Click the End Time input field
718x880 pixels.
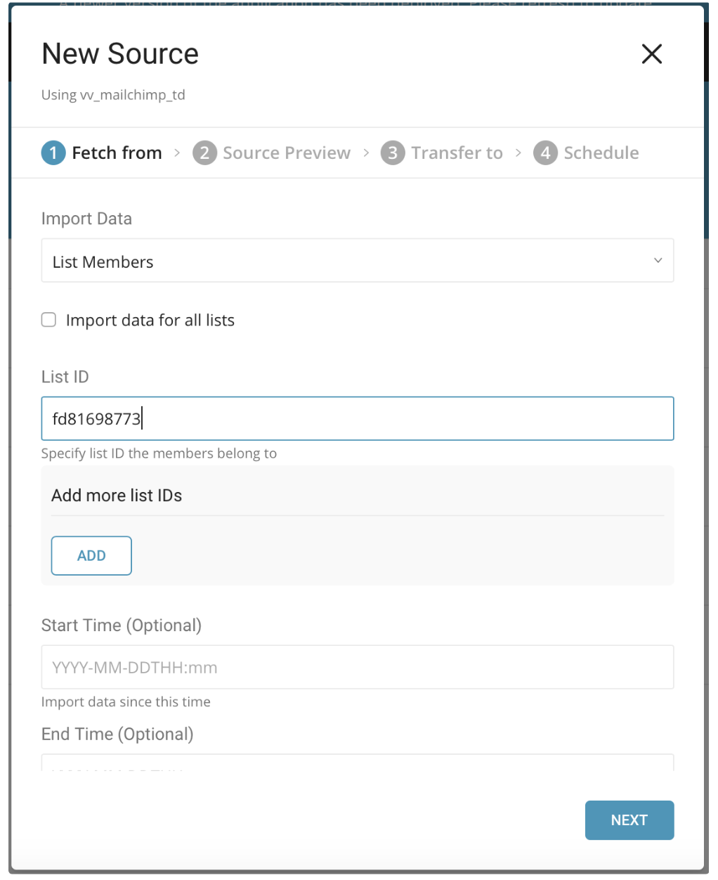click(x=357, y=763)
